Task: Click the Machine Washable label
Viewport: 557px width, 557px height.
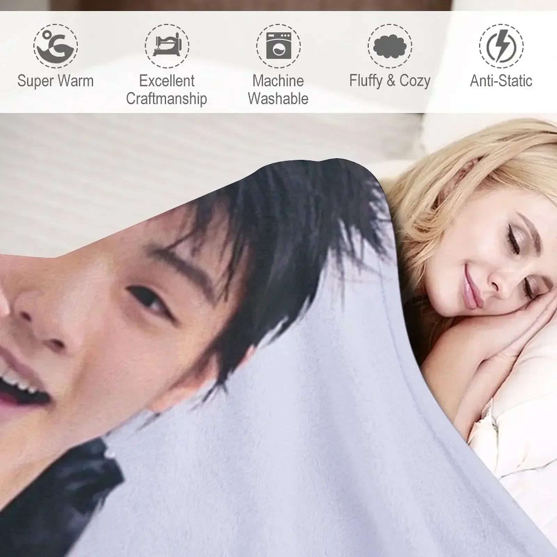Action: point(278,90)
